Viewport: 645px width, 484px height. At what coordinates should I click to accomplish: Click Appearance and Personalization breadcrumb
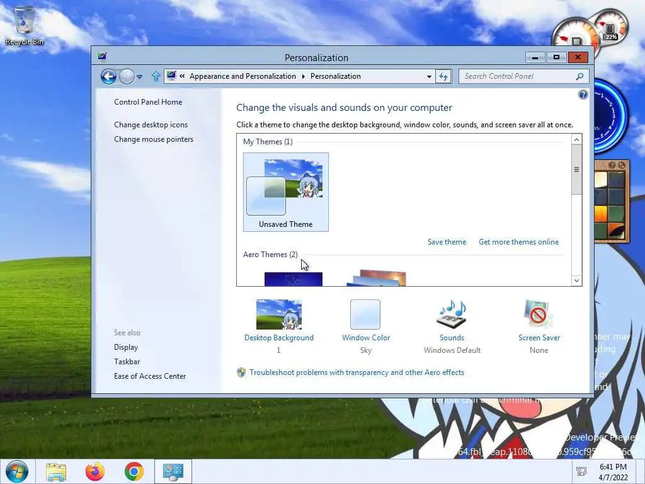click(x=243, y=76)
